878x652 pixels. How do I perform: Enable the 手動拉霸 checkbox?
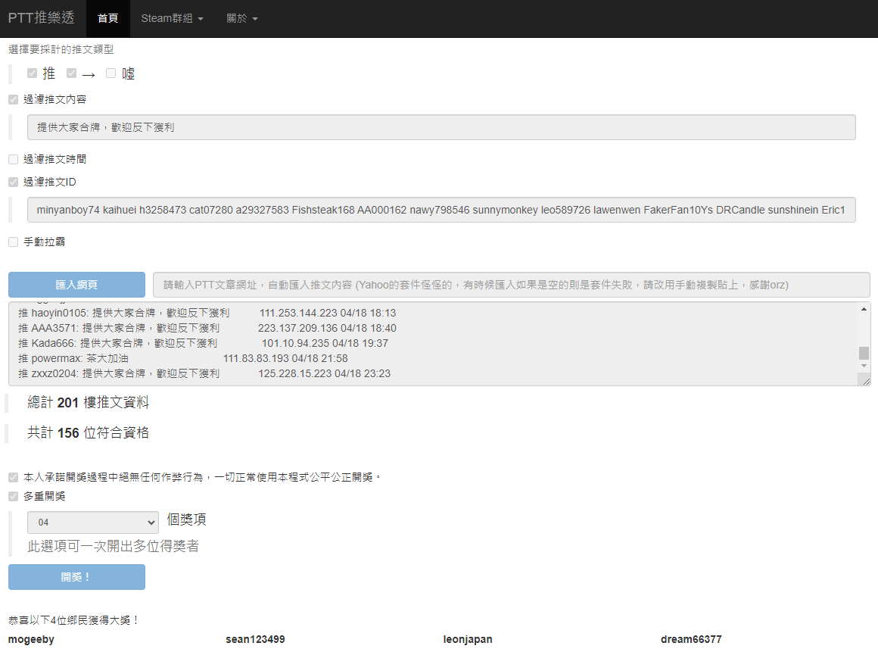click(14, 242)
